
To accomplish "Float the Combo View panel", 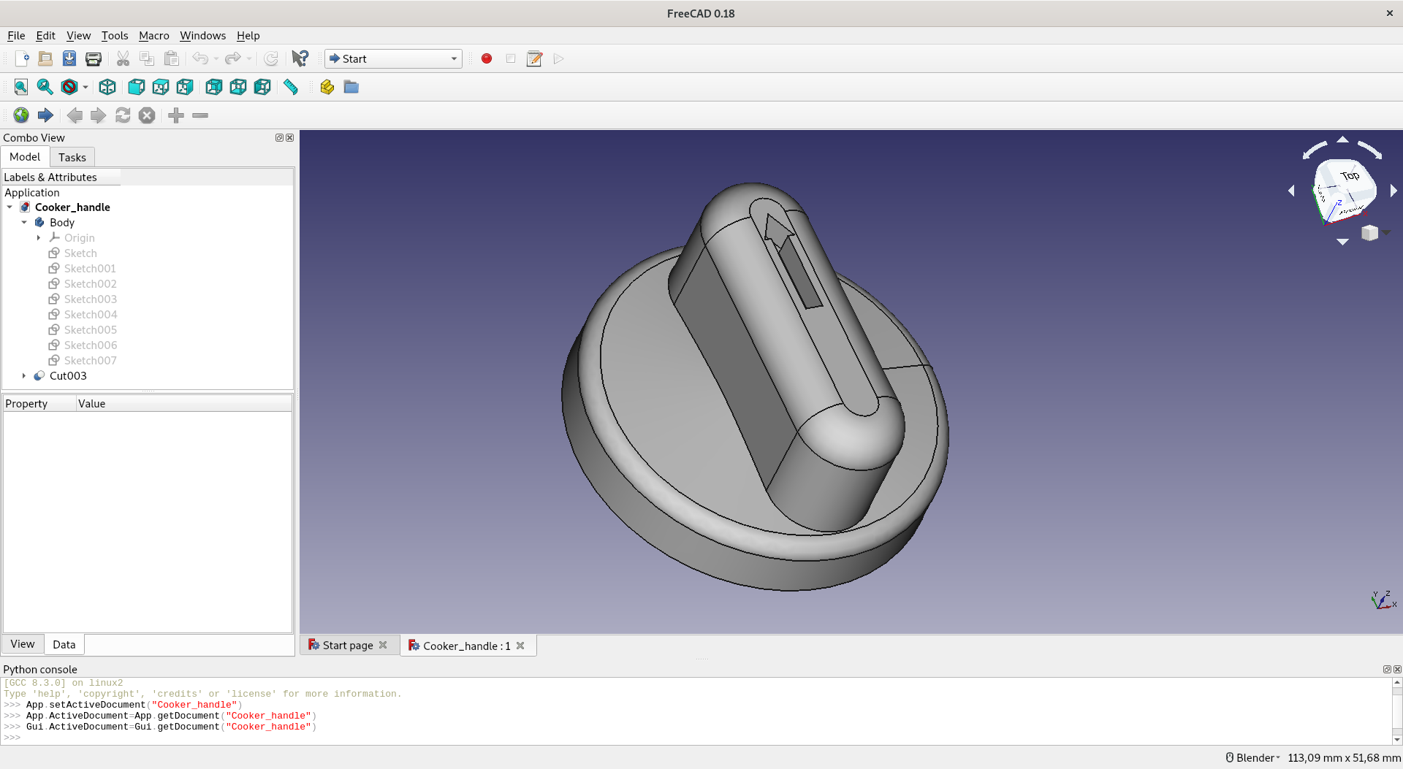I will [x=278, y=138].
